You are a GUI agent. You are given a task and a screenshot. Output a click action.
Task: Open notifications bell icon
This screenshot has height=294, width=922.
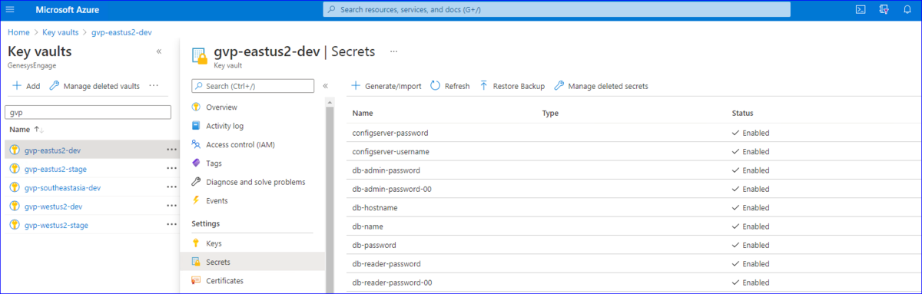pos(907,9)
